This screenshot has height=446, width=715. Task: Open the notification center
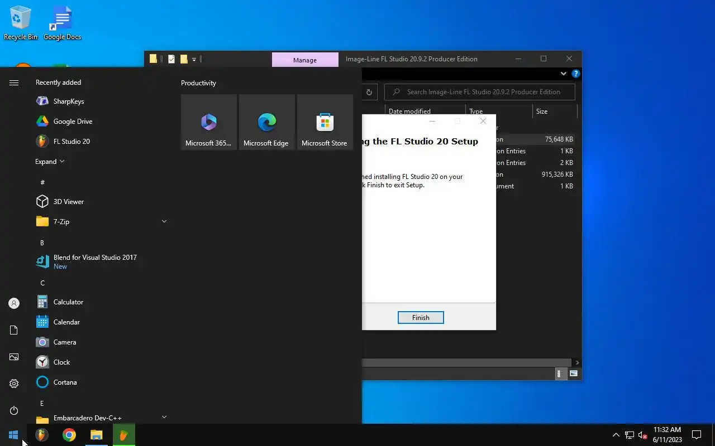point(697,435)
